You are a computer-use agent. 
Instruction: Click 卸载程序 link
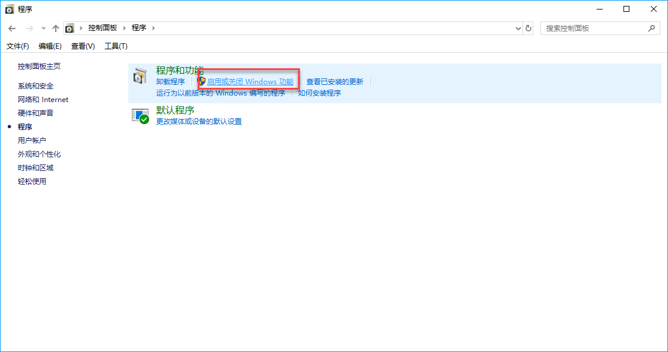click(x=170, y=82)
